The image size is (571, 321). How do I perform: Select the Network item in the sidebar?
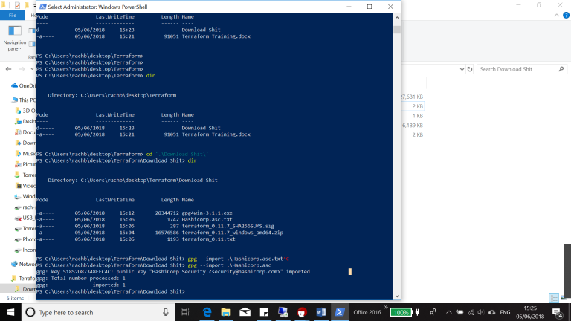[23, 264]
